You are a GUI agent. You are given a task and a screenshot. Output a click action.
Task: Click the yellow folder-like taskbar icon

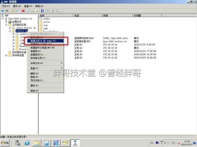pos(65,143)
